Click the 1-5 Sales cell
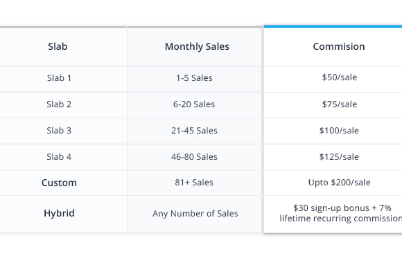This screenshot has width=402, height=258. [194, 77]
